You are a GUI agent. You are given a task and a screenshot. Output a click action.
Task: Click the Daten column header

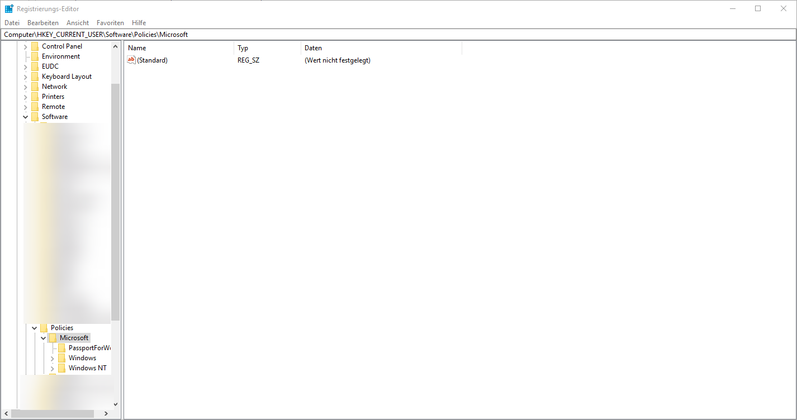381,48
